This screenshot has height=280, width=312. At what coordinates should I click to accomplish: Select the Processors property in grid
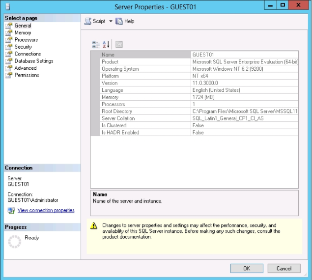pos(113,104)
